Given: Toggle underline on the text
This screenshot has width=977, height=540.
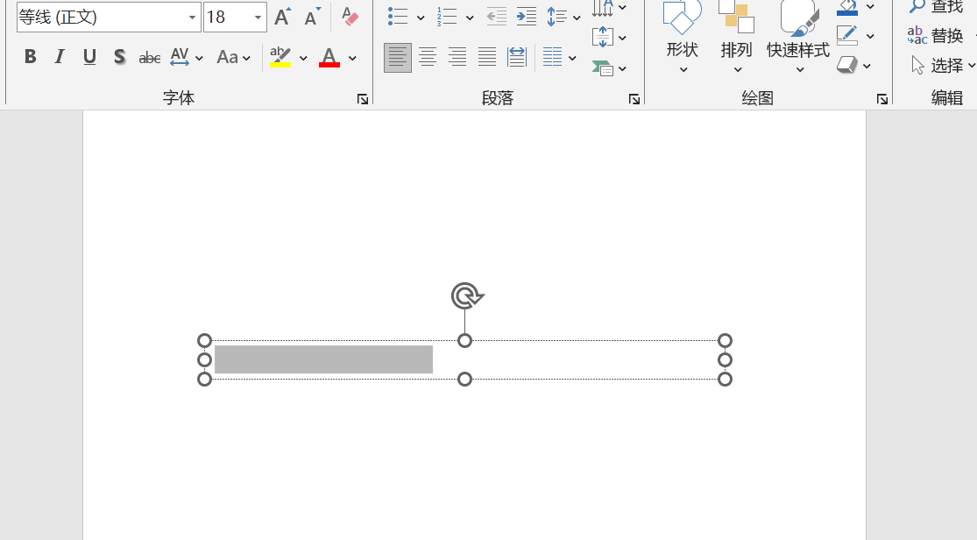Looking at the screenshot, I should click(x=89, y=57).
